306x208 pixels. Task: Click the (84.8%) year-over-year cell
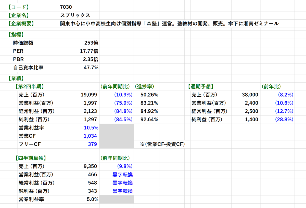click(123, 111)
